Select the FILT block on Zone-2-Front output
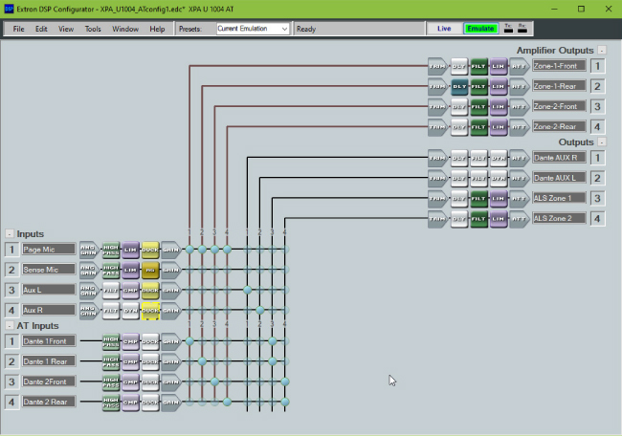 coord(479,106)
